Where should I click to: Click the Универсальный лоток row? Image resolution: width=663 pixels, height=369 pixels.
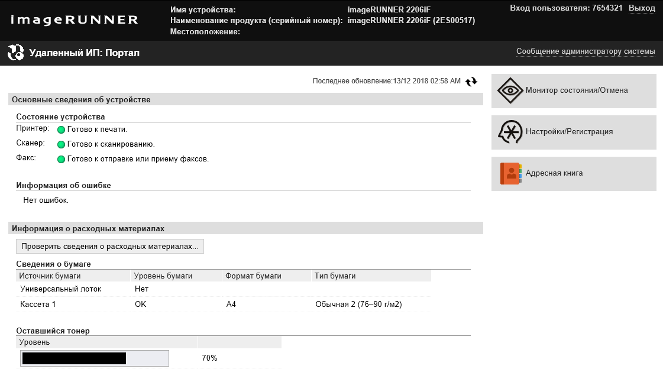point(223,289)
